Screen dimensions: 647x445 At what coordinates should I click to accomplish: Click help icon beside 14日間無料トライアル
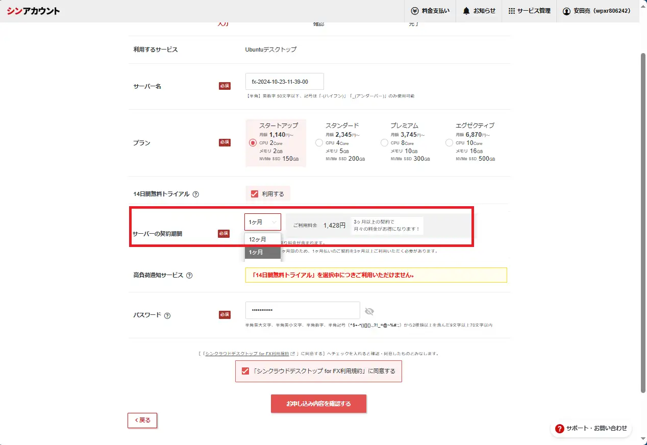tap(195, 194)
